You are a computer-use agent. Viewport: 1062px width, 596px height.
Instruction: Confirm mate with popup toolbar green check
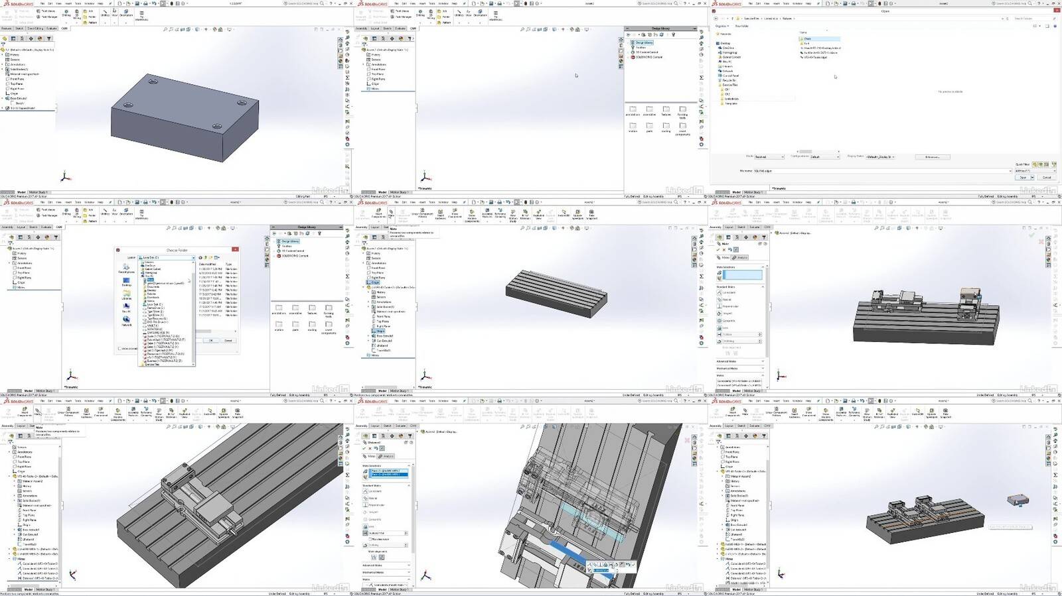[633, 565]
